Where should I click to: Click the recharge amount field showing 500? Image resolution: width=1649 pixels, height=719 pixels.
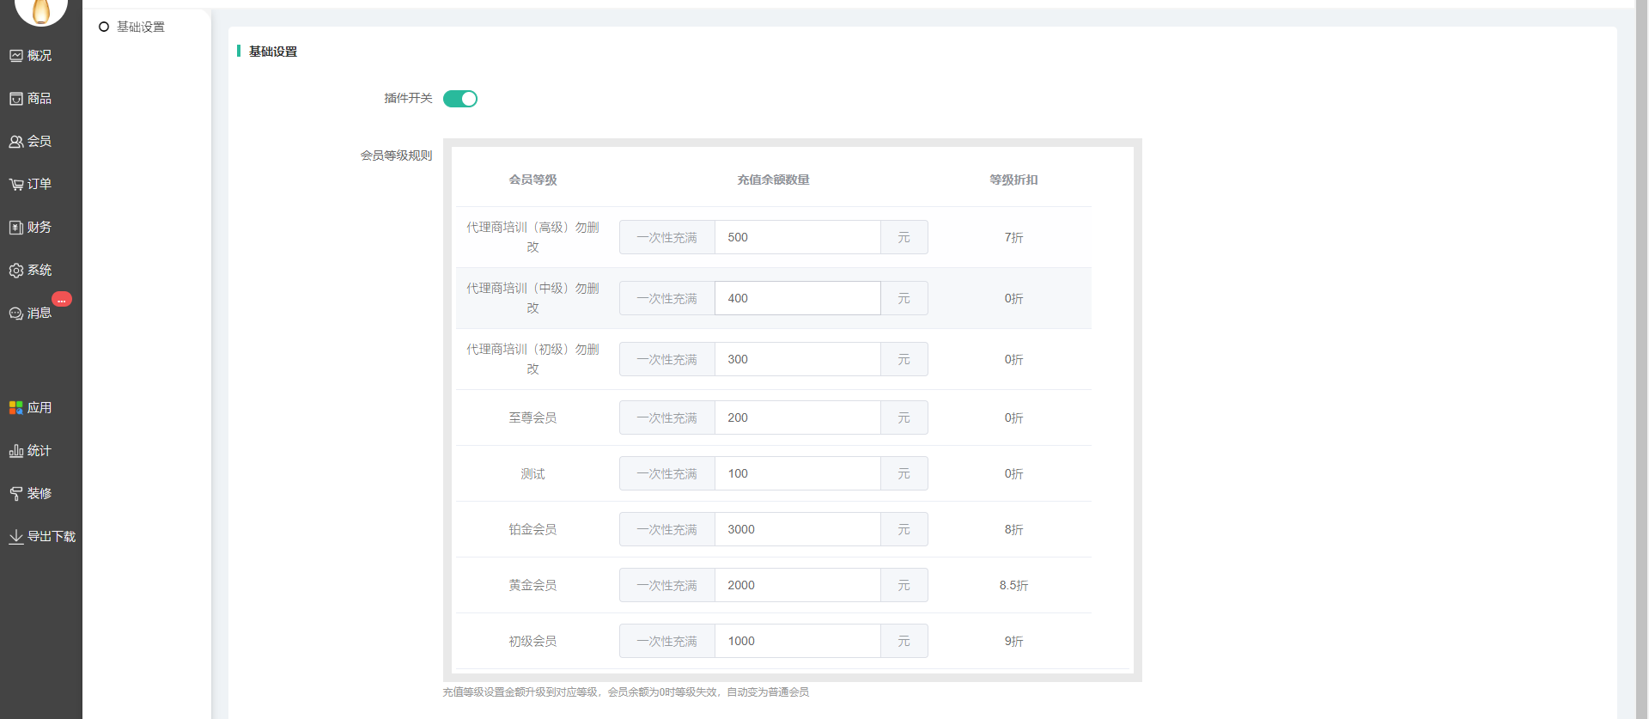(x=797, y=237)
